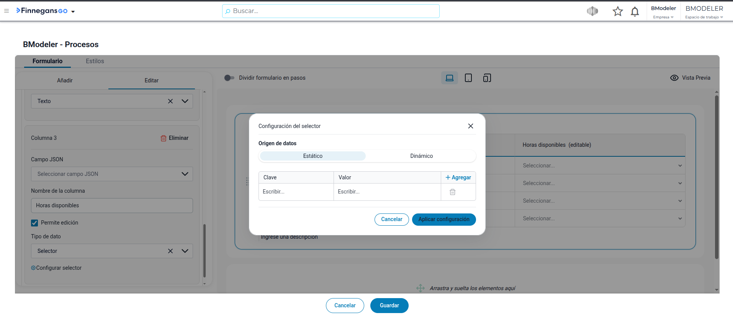Toggle Dividir formulario en pasos switch
Image resolution: width=733 pixels, height=328 pixels.
pyautogui.click(x=229, y=78)
